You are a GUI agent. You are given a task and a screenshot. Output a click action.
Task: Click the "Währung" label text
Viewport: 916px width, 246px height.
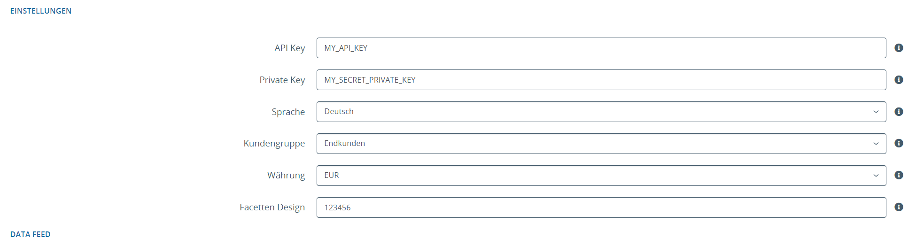tap(286, 175)
